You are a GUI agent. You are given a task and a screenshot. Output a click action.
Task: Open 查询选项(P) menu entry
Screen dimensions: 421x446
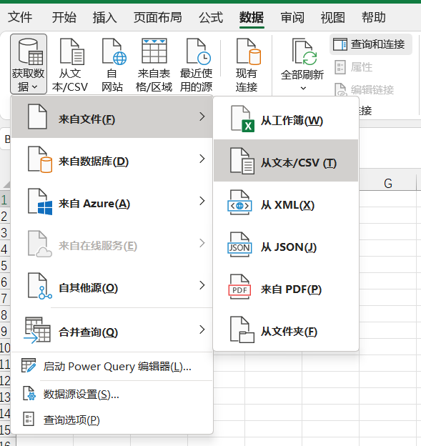click(112, 420)
